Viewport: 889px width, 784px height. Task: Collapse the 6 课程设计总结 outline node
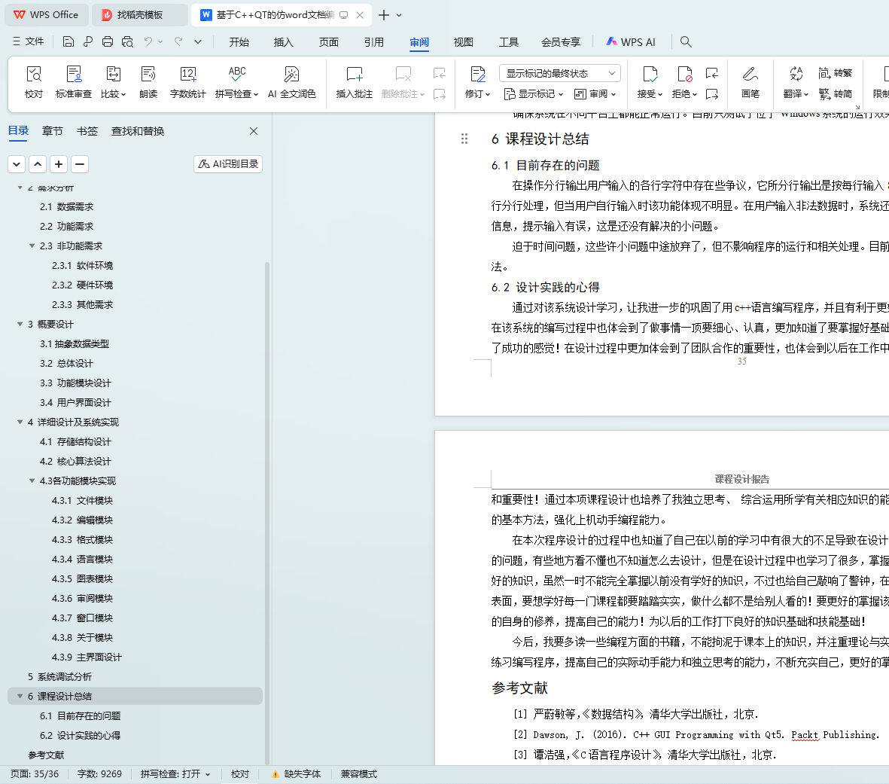[20, 696]
